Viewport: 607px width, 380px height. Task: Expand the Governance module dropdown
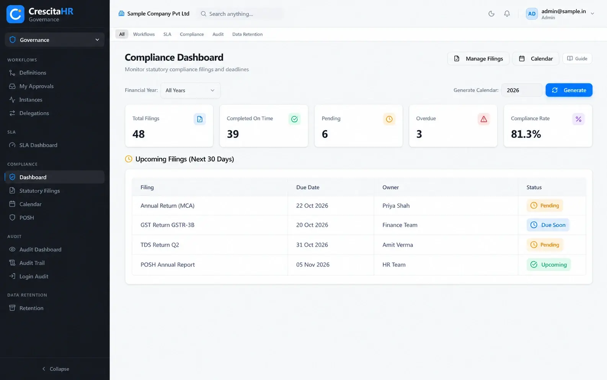pyautogui.click(x=55, y=40)
